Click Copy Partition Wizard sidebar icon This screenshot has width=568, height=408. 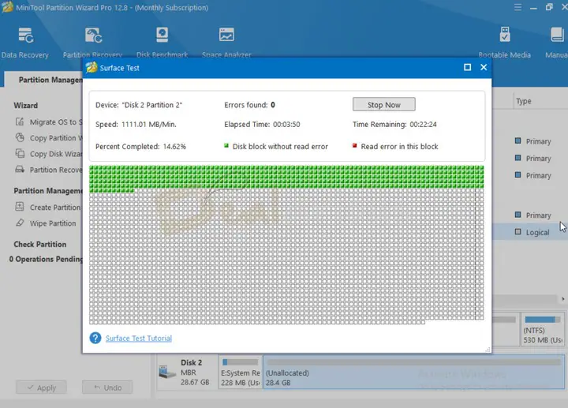click(20, 137)
